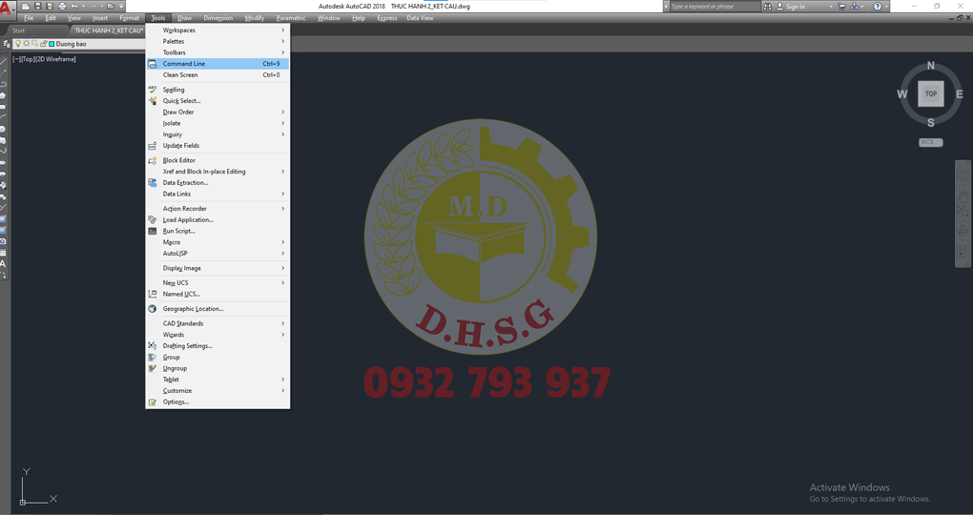Open the Layer Properties Manager icon
973x515 pixels.
click(7, 44)
